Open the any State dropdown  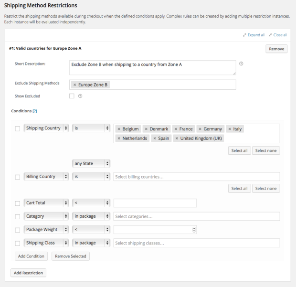click(91, 163)
